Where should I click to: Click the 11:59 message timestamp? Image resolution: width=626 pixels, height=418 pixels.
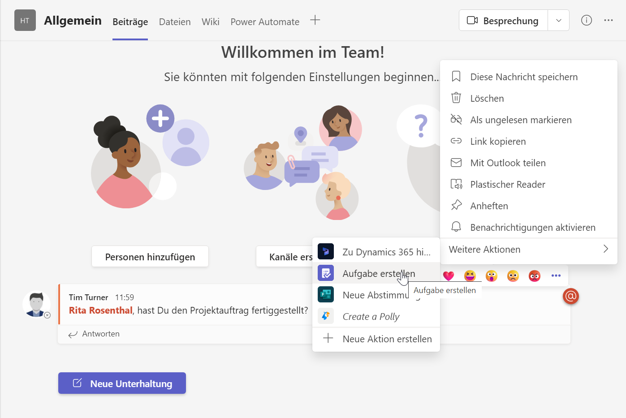pos(125,297)
